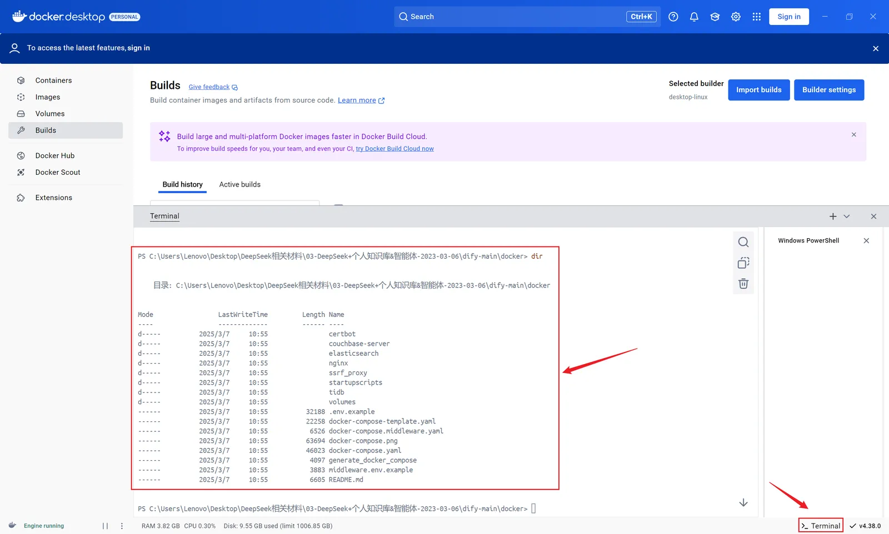
Task: Check the v4.38.0 version status
Action: tap(865, 526)
